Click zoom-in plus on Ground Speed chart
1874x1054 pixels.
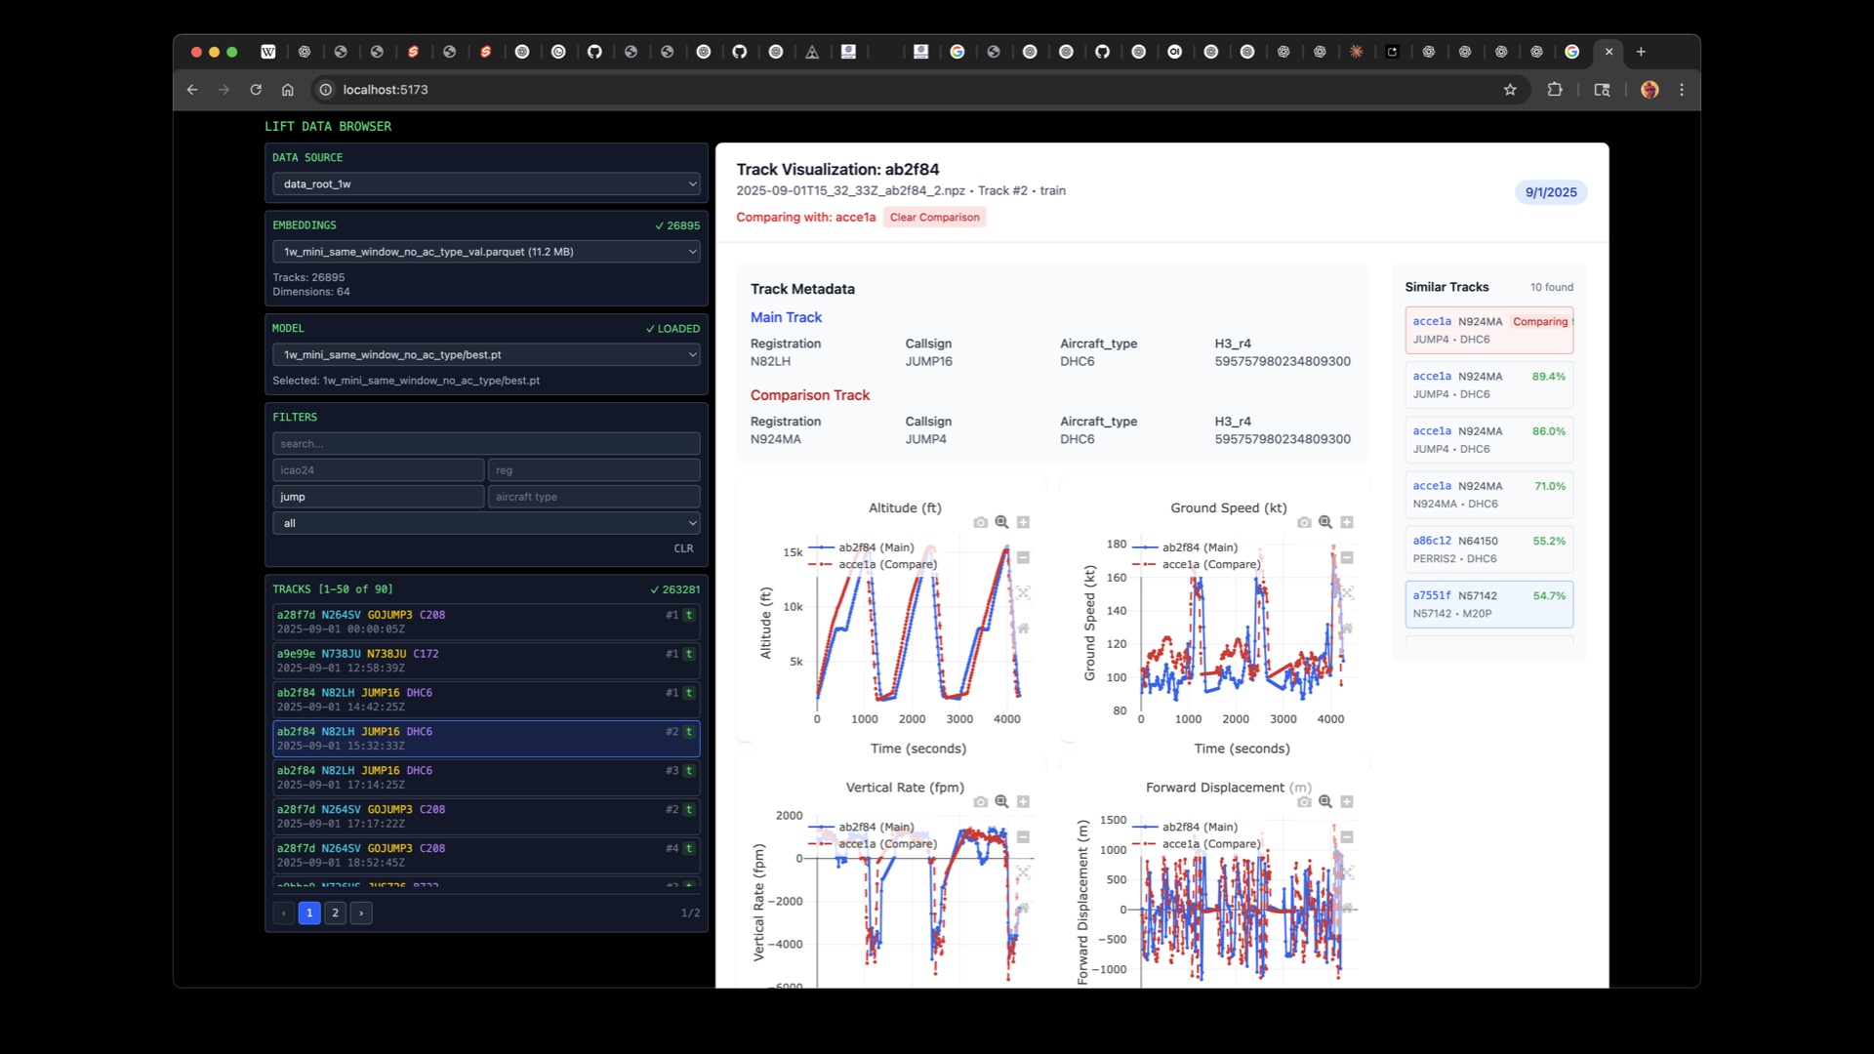tap(1347, 523)
